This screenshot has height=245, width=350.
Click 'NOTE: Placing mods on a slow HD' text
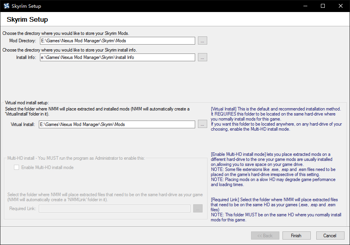pyautogui.click(x=273, y=182)
